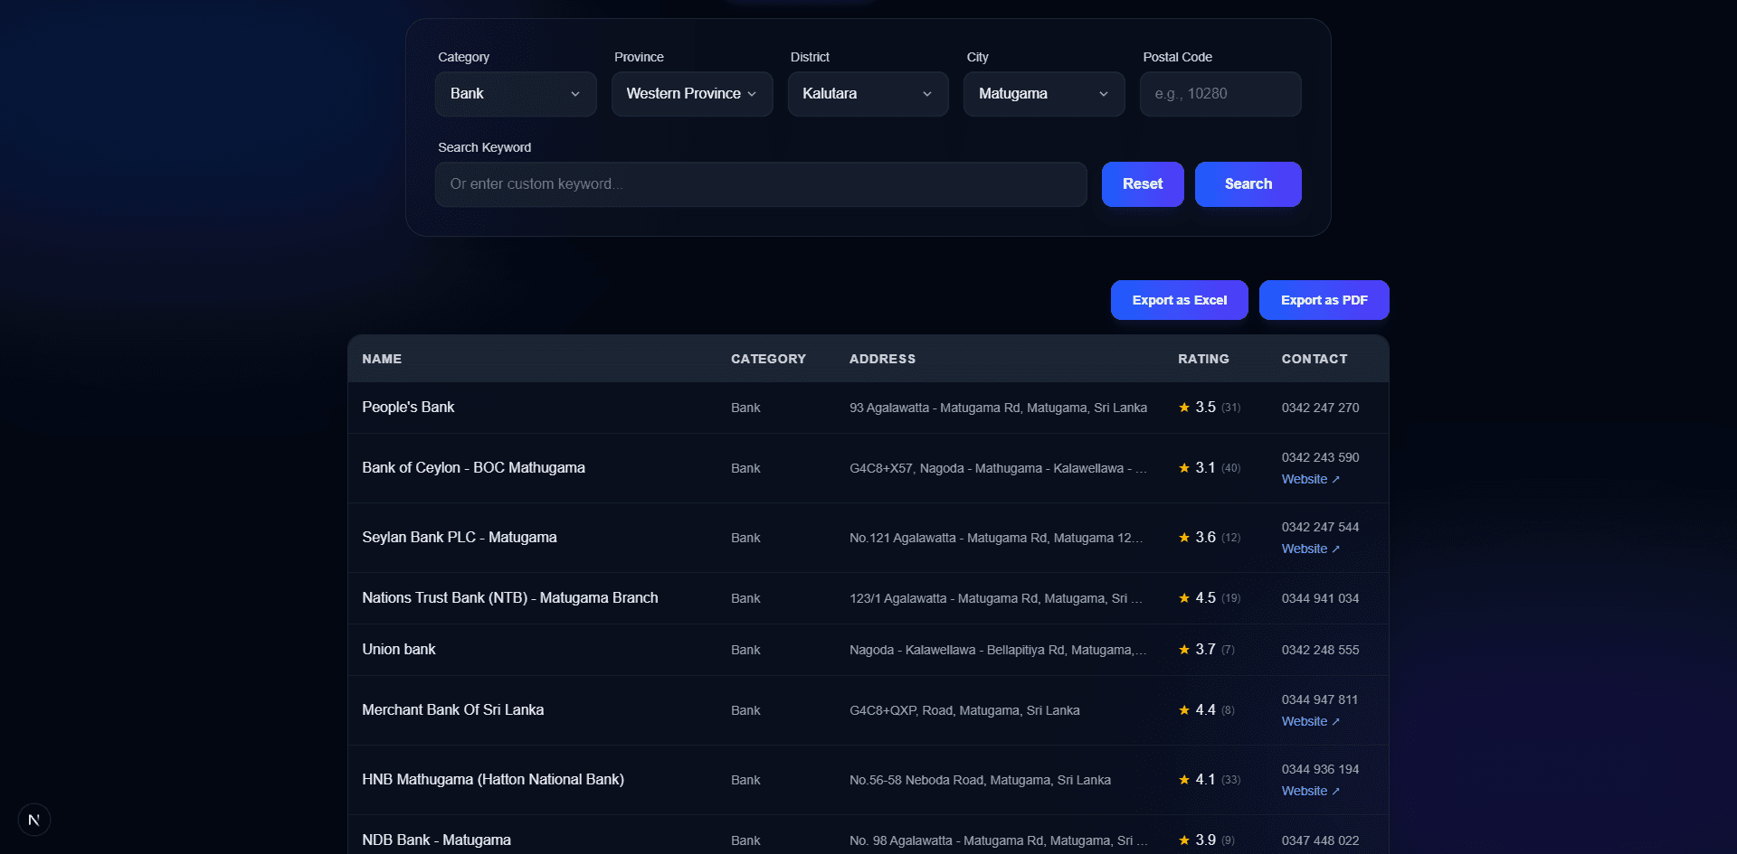
Task: Select HNB Mathugama (Hatton National Bank) name
Action: (493, 780)
